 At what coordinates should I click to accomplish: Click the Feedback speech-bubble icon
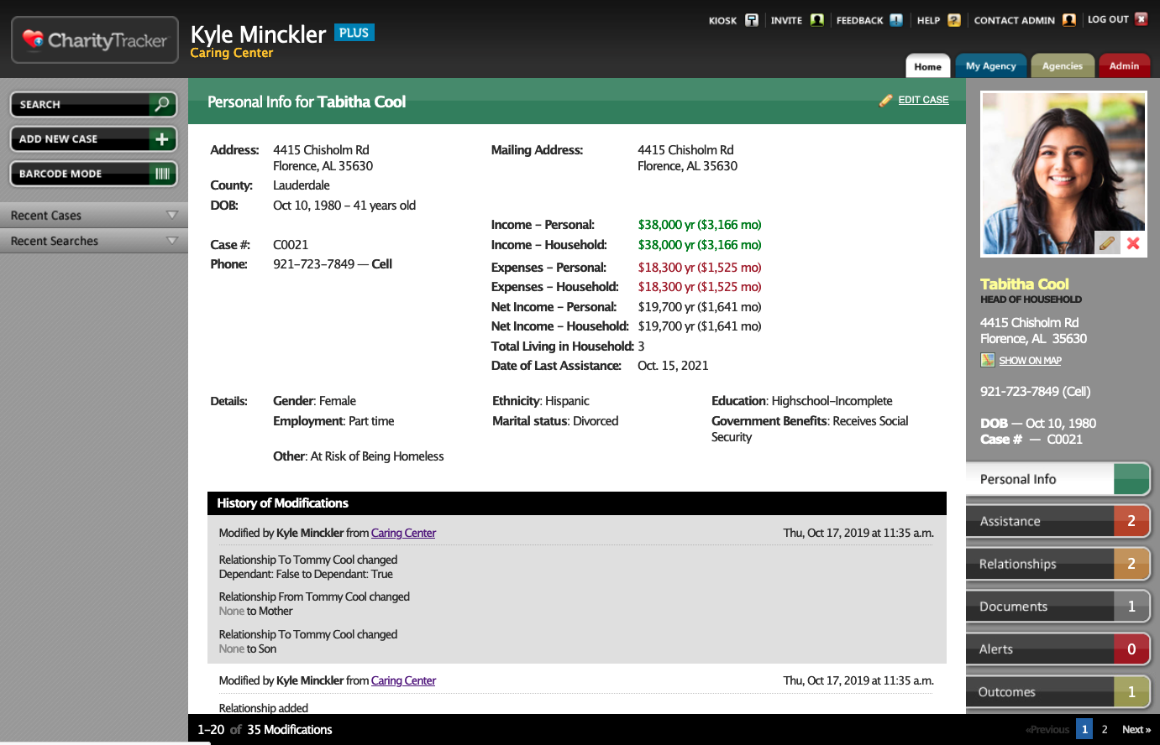point(895,19)
